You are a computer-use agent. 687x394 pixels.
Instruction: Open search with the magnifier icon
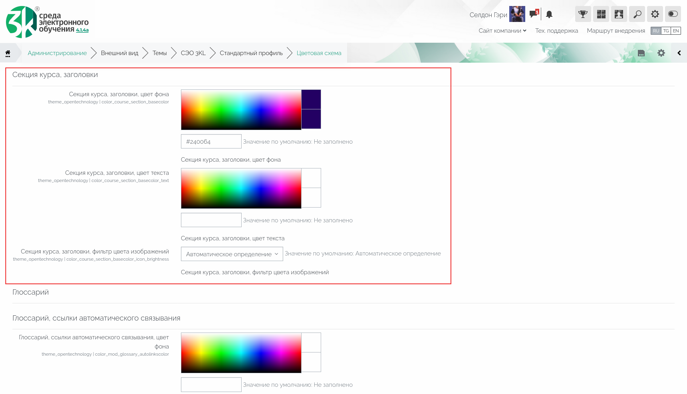tap(637, 14)
